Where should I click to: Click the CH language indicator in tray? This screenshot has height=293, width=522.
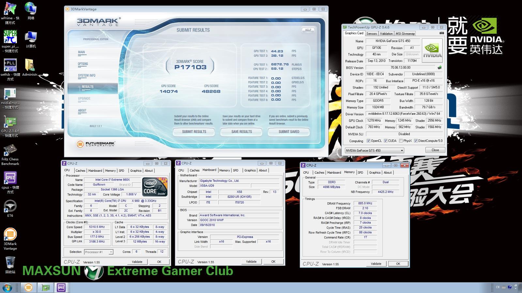pos(498,287)
